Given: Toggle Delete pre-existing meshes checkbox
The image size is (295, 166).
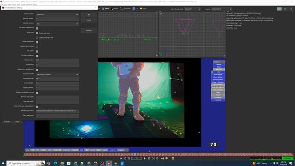Looking at the screenshot, I should (37, 93).
